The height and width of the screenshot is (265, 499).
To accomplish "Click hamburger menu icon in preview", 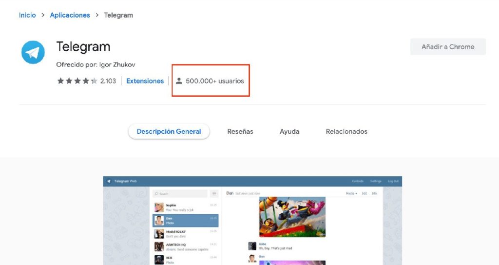I will 214,194.
